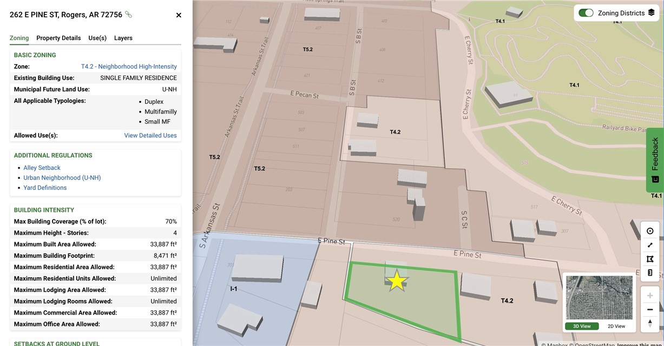Select the circle radius measure tool
This screenshot has height=346, width=664.
pyautogui.click(x=650, y=231)
